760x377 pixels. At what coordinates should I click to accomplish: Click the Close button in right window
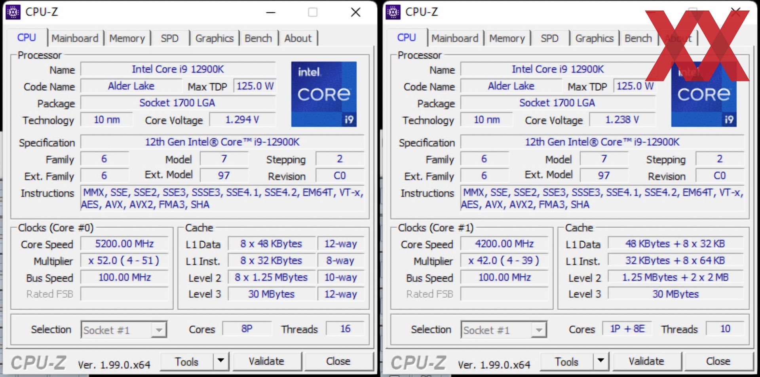718,361
